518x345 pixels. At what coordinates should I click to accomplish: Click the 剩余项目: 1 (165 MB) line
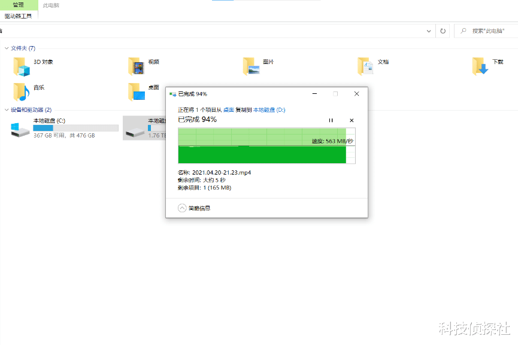click(x=204, y=188)
